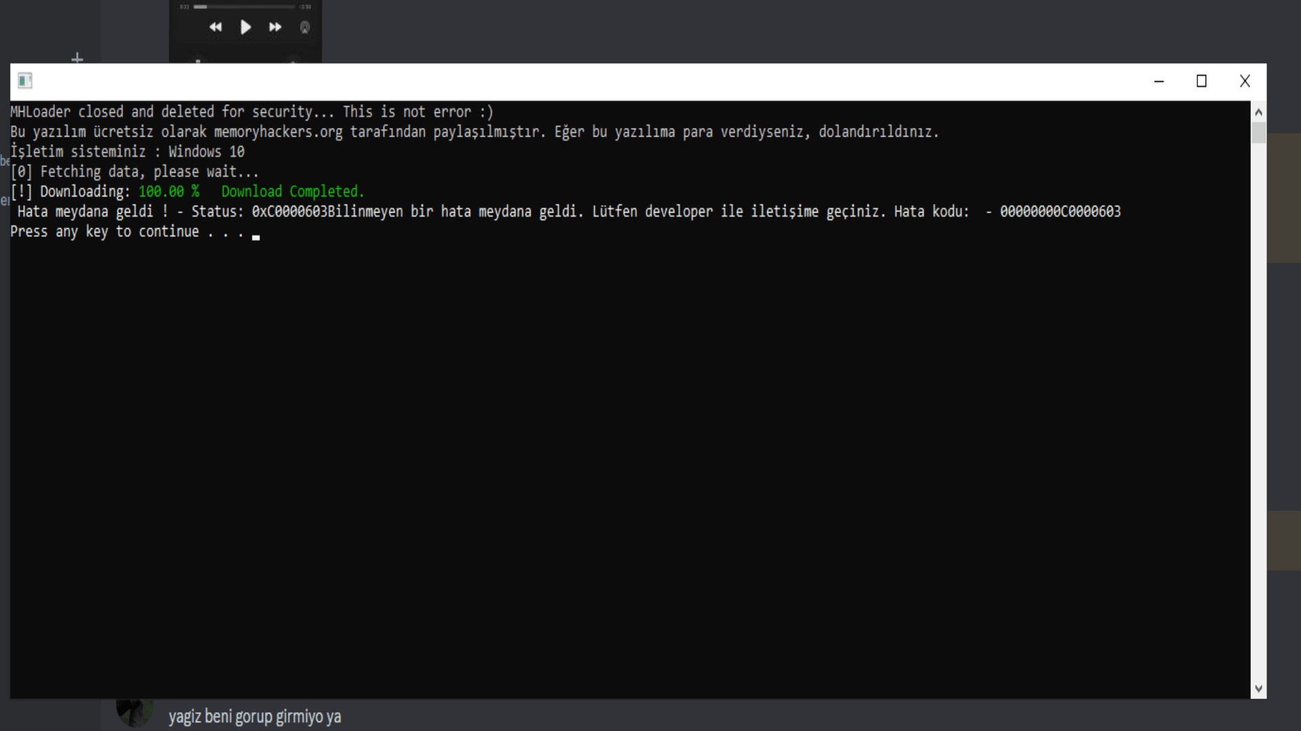Click the media player's progress bar
Image resolution: width=1301 pixels, height=731 pixels.
pyautogui.click(x=244, y=7)
